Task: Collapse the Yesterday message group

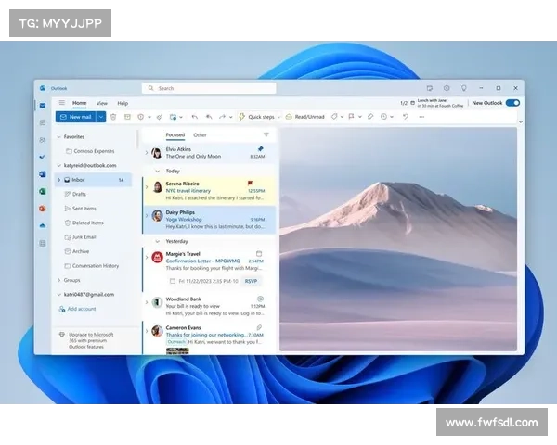Action: [x=158, y=241]
